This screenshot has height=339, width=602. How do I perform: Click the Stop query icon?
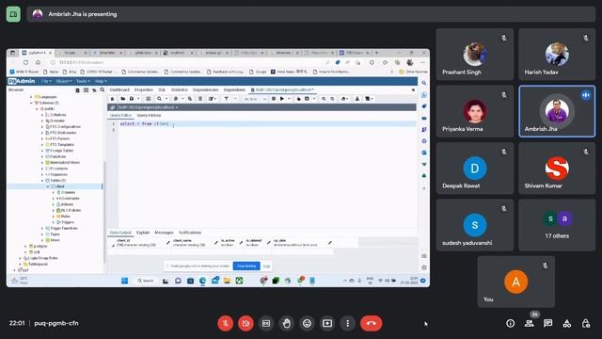(x=274, y=99)
